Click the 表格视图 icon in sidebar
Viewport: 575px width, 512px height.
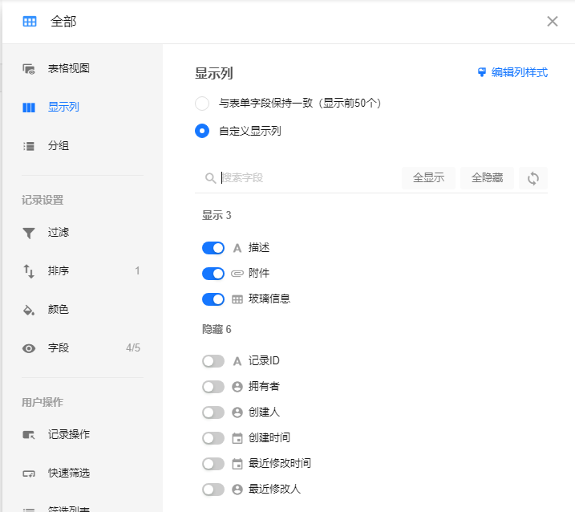point(29,69)
